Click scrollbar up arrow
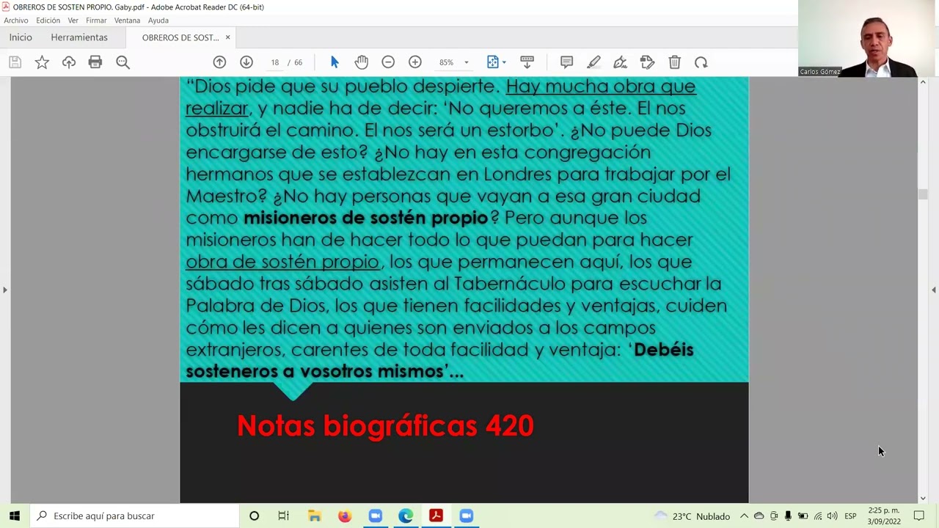 coord(923,81)
